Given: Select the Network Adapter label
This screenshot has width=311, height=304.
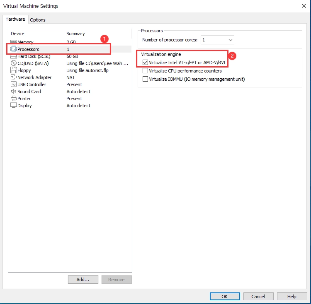Looking at the screenshot, I should coord(34,77).
